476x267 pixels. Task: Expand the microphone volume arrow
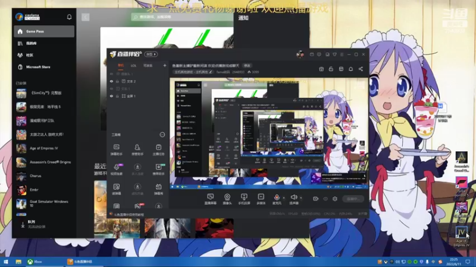point(284,198)
